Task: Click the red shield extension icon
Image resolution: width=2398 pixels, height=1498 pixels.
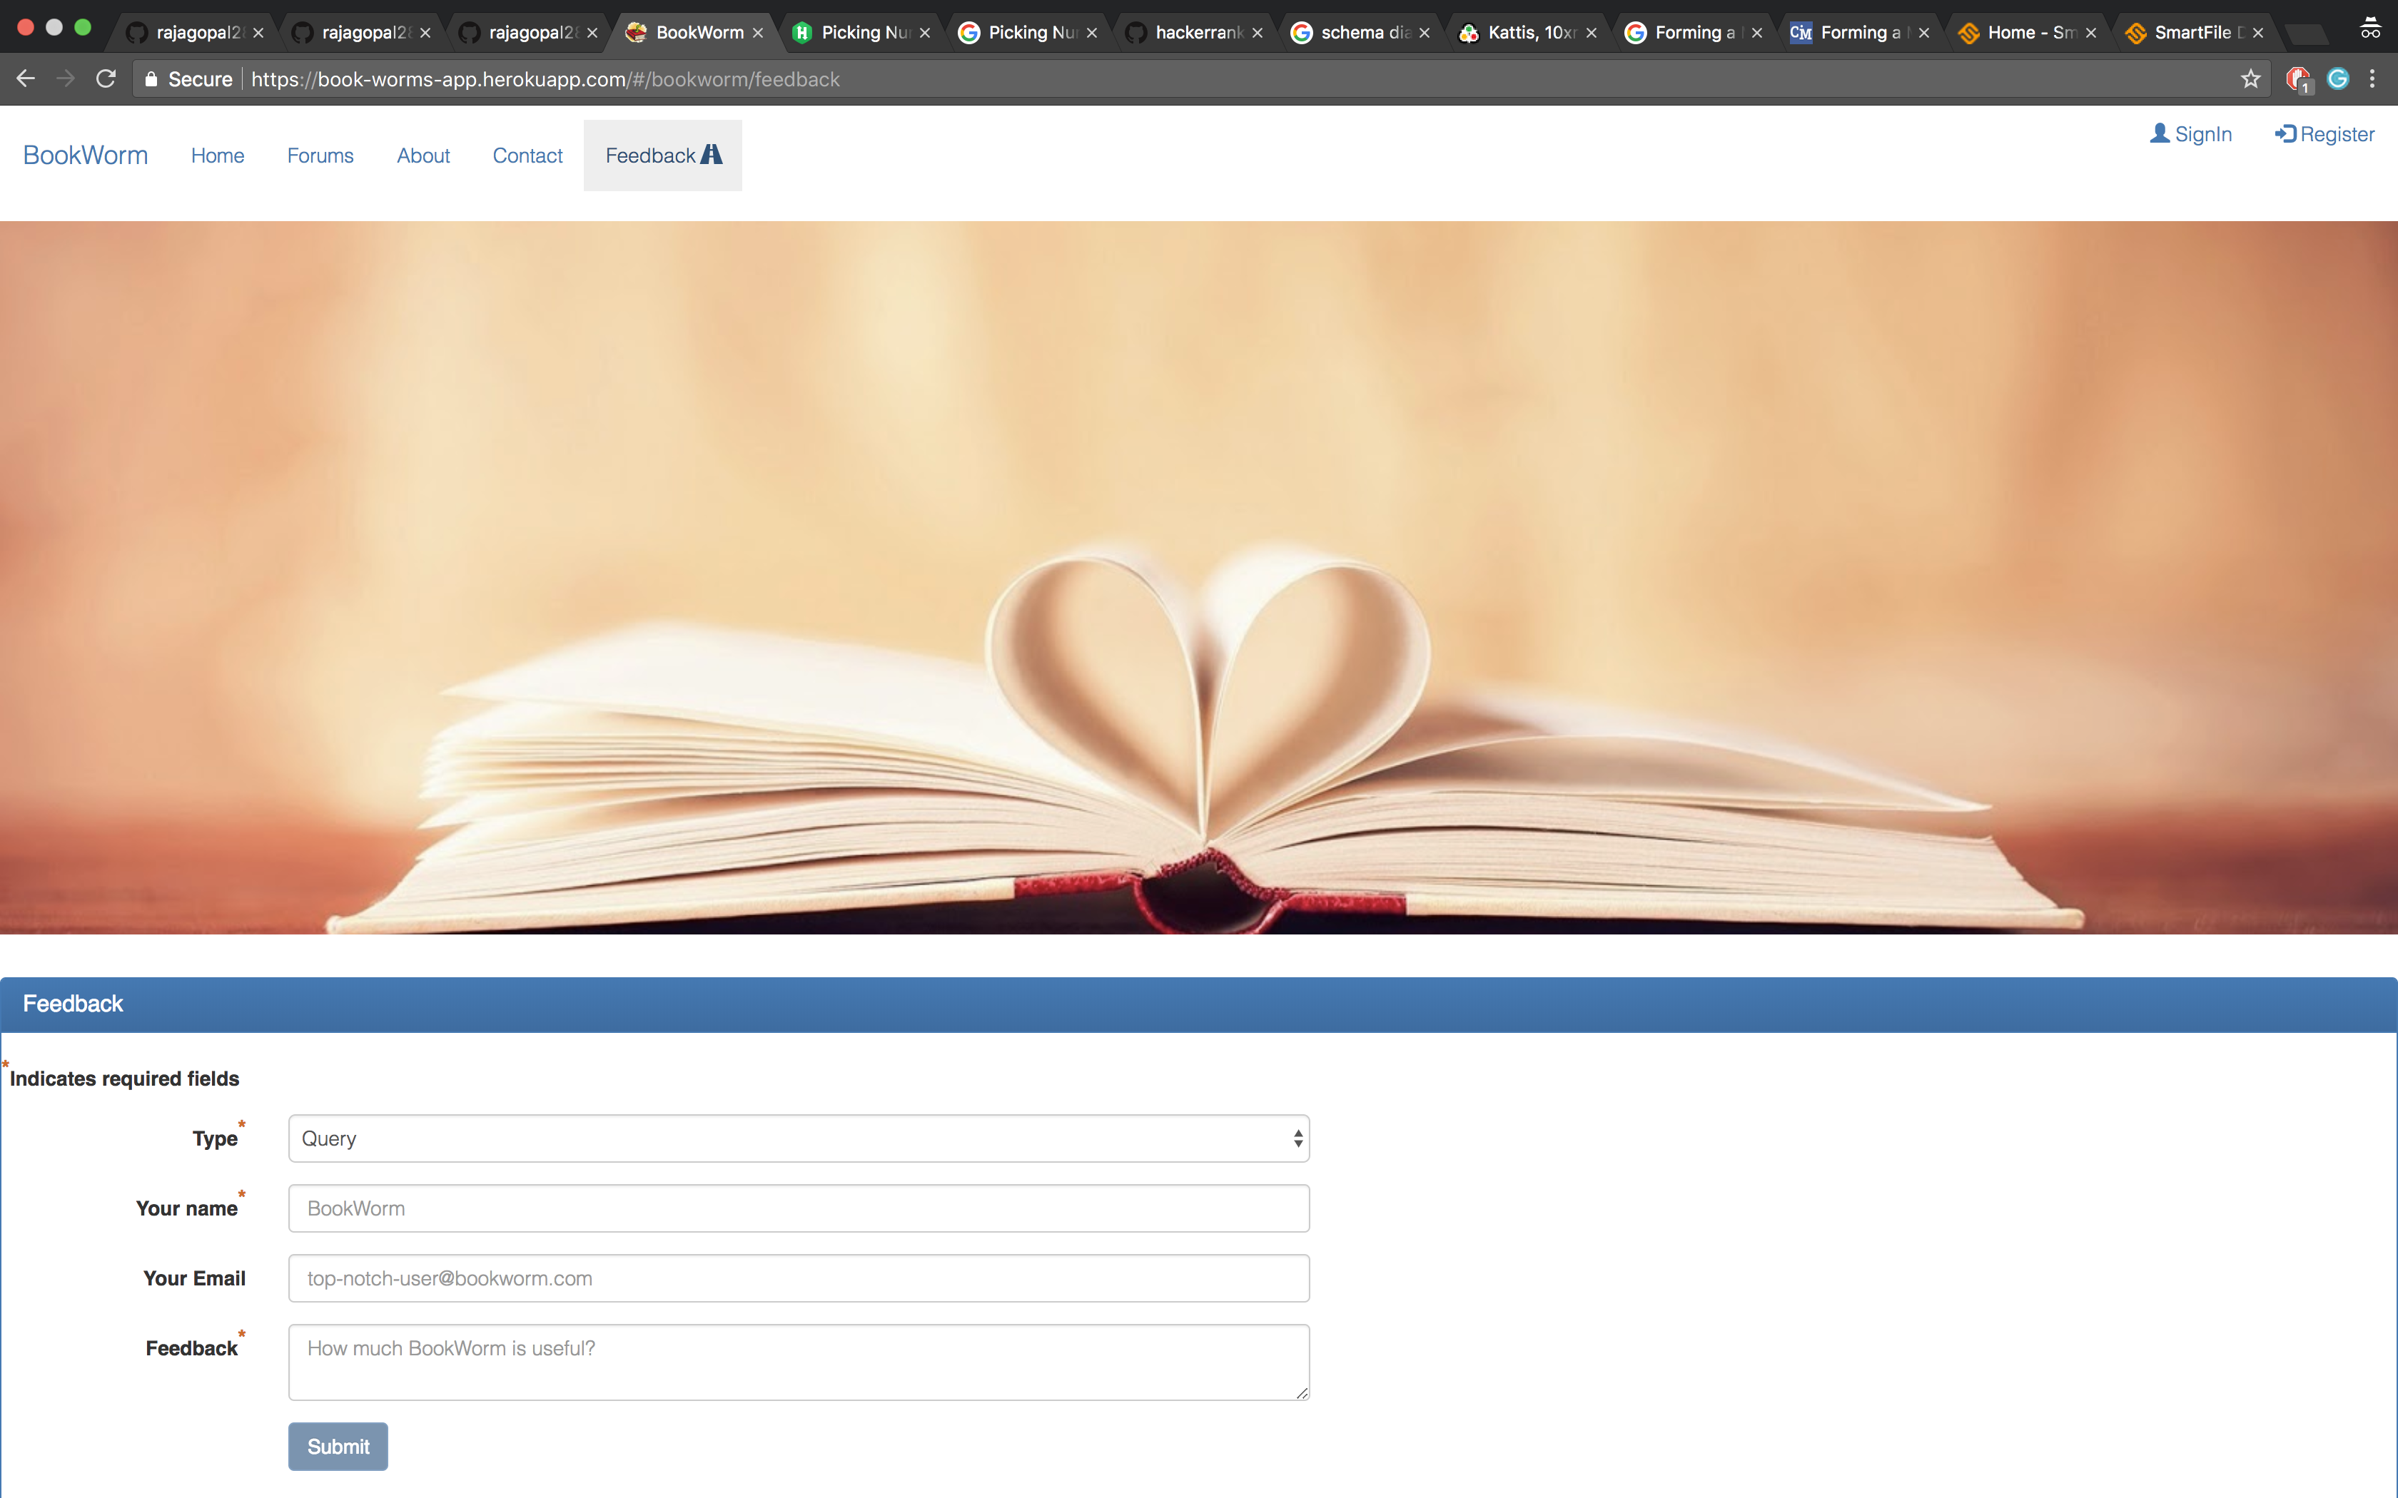Action: (x=2297, y=79)
